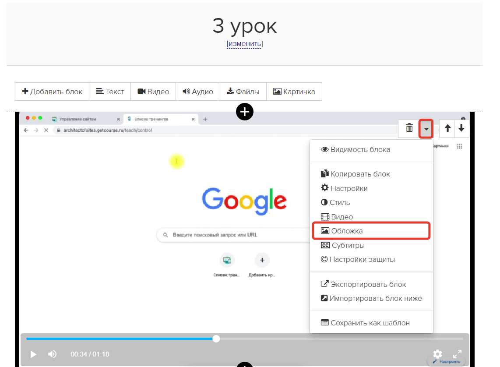Screen dimensions: 500x367
Task: Add a Текст block
Action: (110, 92)
